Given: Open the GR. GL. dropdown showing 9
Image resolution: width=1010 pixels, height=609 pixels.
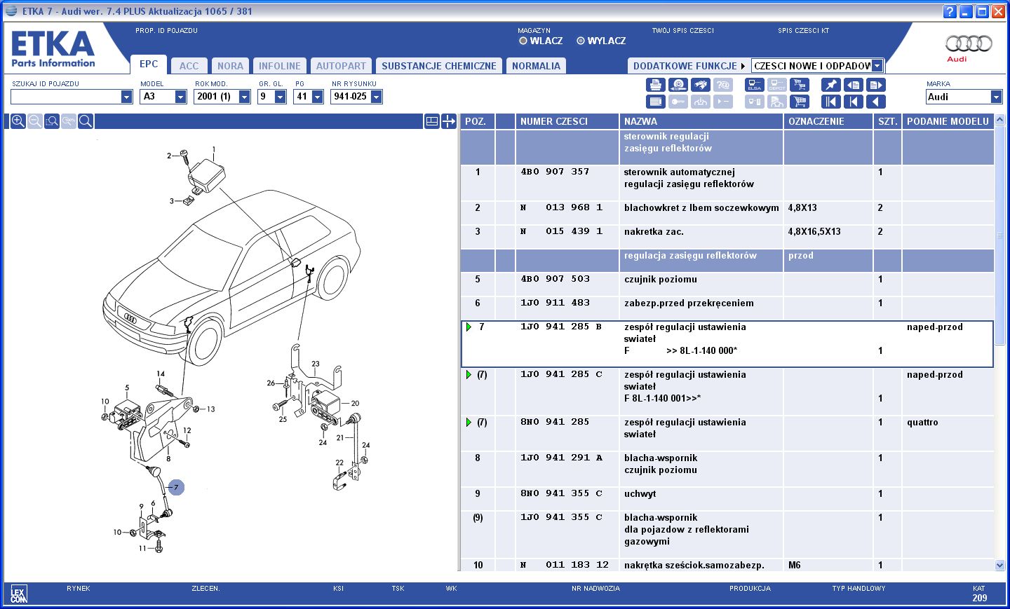Looking at the screenshot, I should click(x=280, y=97).
